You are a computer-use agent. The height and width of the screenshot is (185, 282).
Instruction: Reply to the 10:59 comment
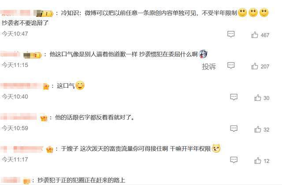tap(234, 129)
